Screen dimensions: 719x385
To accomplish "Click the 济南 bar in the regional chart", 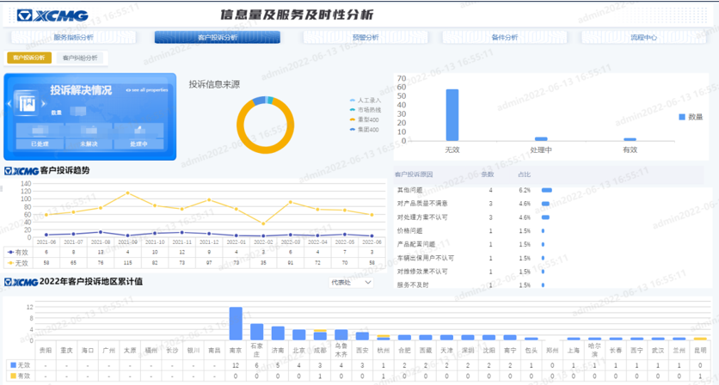I will (x=278, y=333).
